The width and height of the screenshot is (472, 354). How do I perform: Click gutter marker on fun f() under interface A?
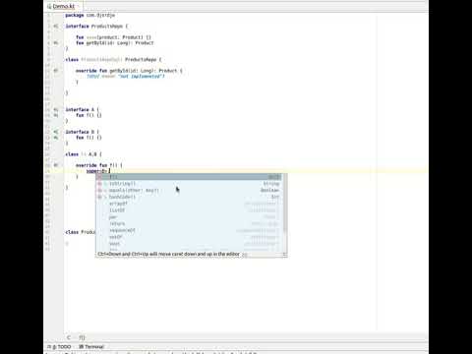(56, 115)
